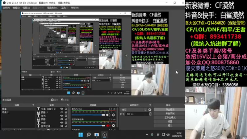Image resolution: width=247 pixels, height=139 pixels.
Task: Click the text icon beside 宣传区域 source
Action: (38, 126)
